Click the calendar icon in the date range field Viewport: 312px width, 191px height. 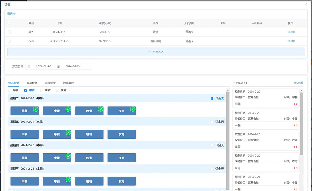29,66
